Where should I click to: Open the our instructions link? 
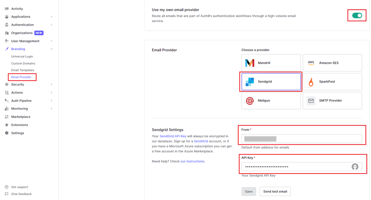pyautogui.click(x=192, y=161)
